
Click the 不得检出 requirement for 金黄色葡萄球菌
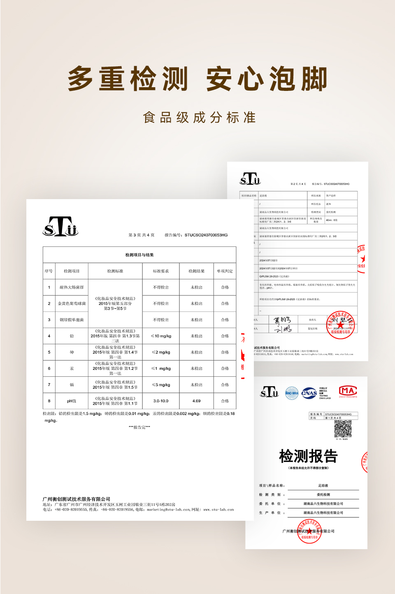click(x=161, y=304)
